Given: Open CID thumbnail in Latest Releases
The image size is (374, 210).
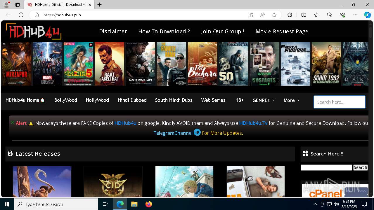Looking at the screenshot, I should click(113, 182).
